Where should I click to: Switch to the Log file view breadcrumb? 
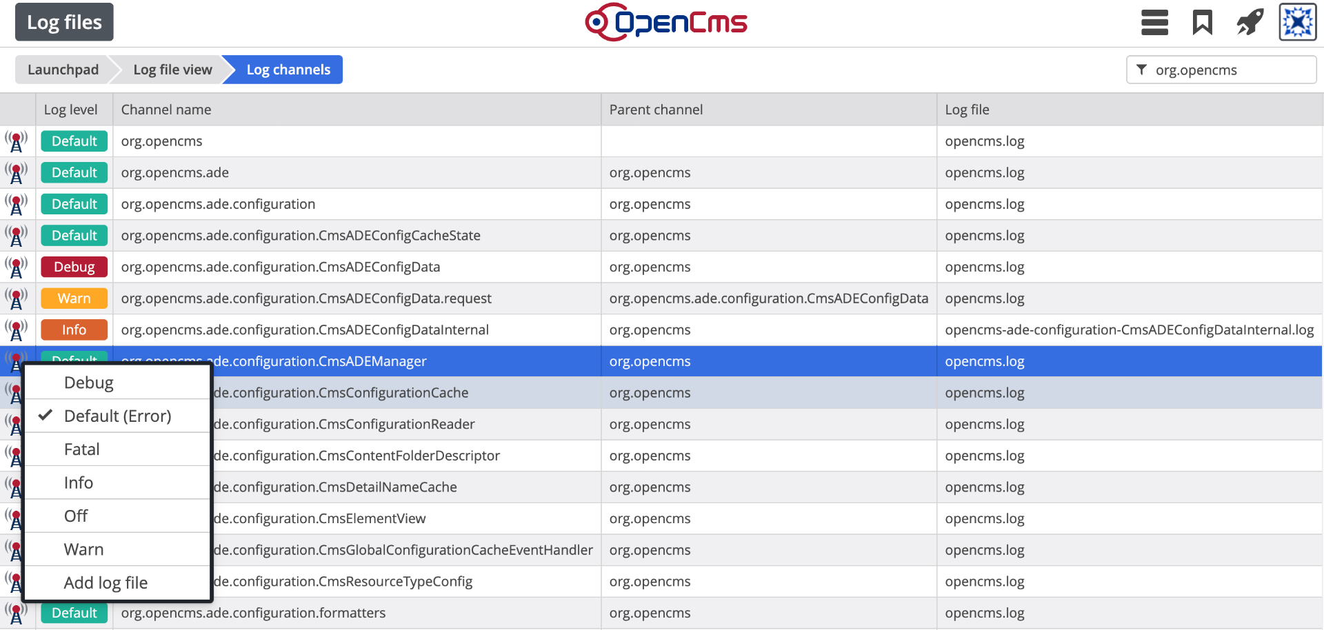(x=172, y=69)
